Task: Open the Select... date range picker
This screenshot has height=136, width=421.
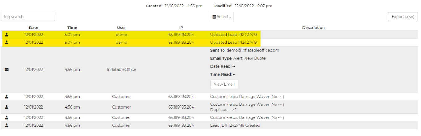Action: [x=222, y=17]
